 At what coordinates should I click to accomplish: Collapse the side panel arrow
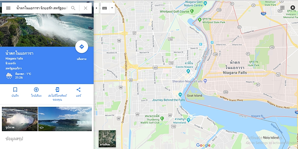point(96,8)
